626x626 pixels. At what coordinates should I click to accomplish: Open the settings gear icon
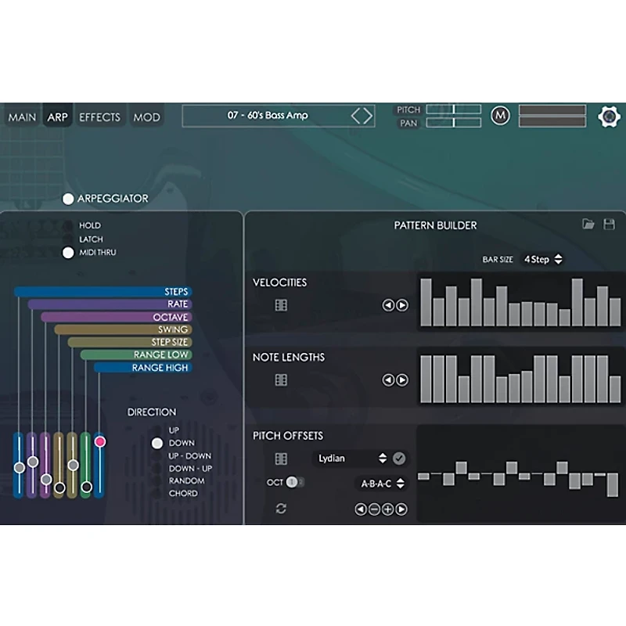coord(609,117)
